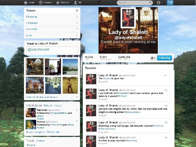Open the settings gear menu
Screen dimensions: 196x147
click(x=160, y=3)
